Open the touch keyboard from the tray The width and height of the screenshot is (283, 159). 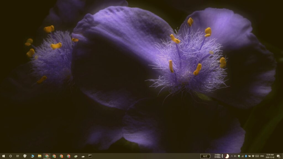257,155
